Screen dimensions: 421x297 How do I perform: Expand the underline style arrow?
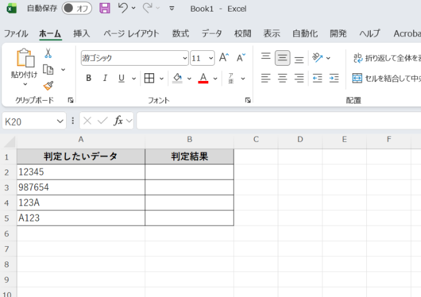point(134,79)
